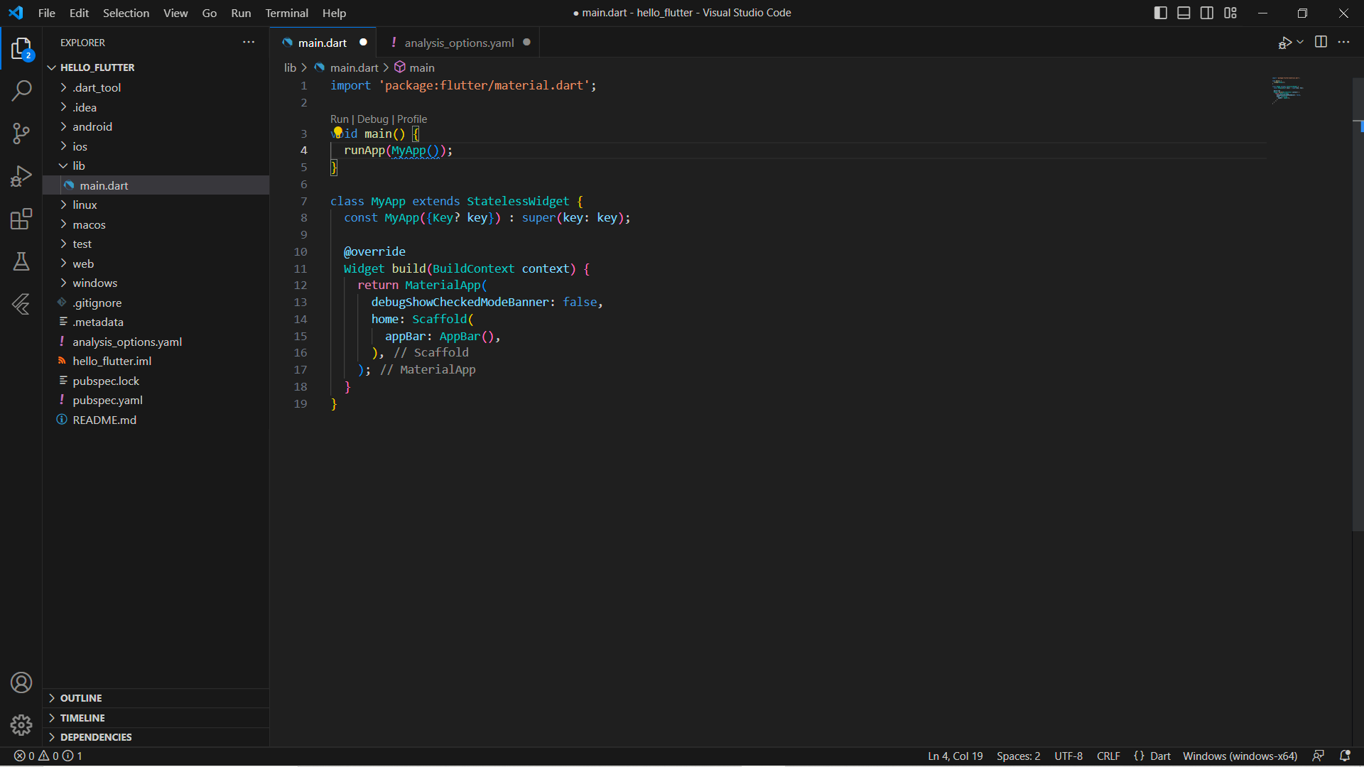Screen dimensions: 1364x767
Task: Click the feedback icon in status bar
Action: coord(1319,756)
